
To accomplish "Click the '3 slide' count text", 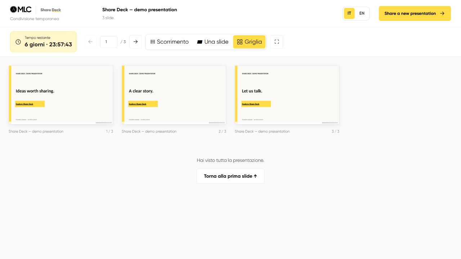I will (x=108, y=18).
